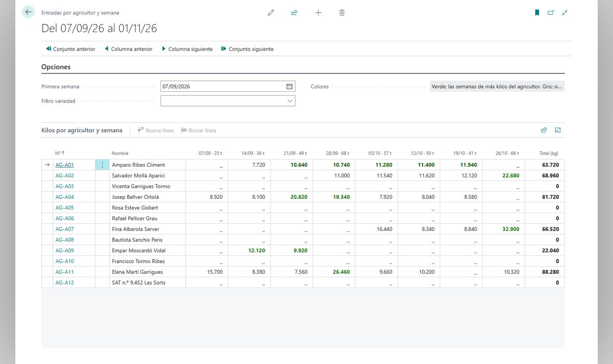
Task: Open row options menu for AG-A01
Action: point(102,165)
